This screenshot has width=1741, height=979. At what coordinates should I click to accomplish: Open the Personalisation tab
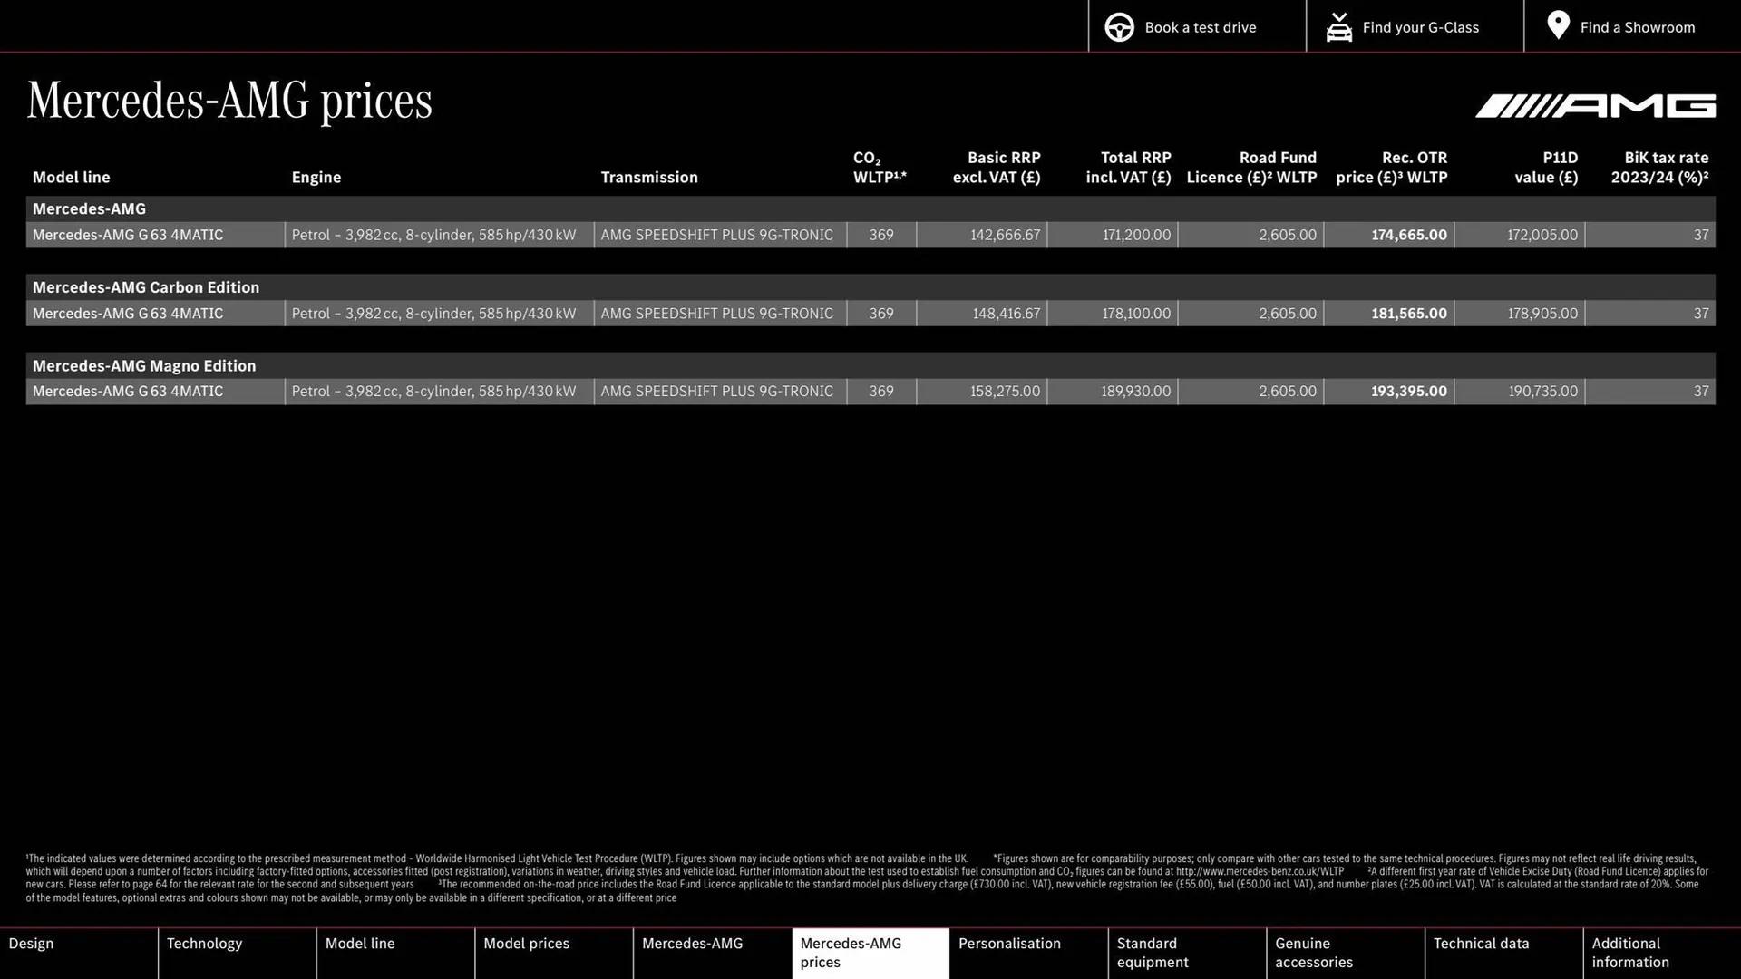[x=1009, y=943]
